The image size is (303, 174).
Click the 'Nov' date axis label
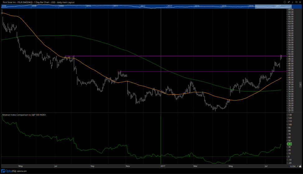(128, 166)
